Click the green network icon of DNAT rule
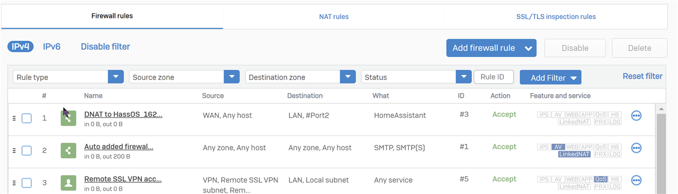This screenshot has height=194, width=678. [68, 118]
